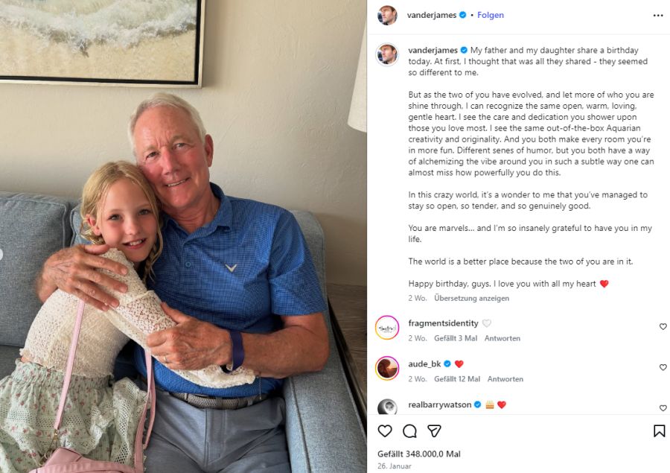The image size is (670, 473).
Task: View who liked: Gefällt 348.000,0 Mal
Action: tap(418, 454)
